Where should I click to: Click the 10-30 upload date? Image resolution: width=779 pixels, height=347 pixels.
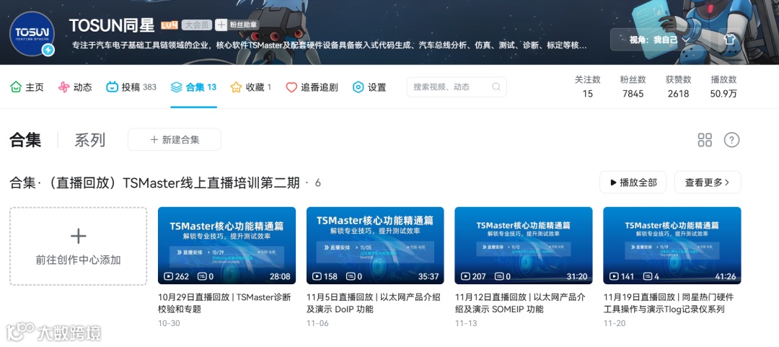(x=169, y=324)
